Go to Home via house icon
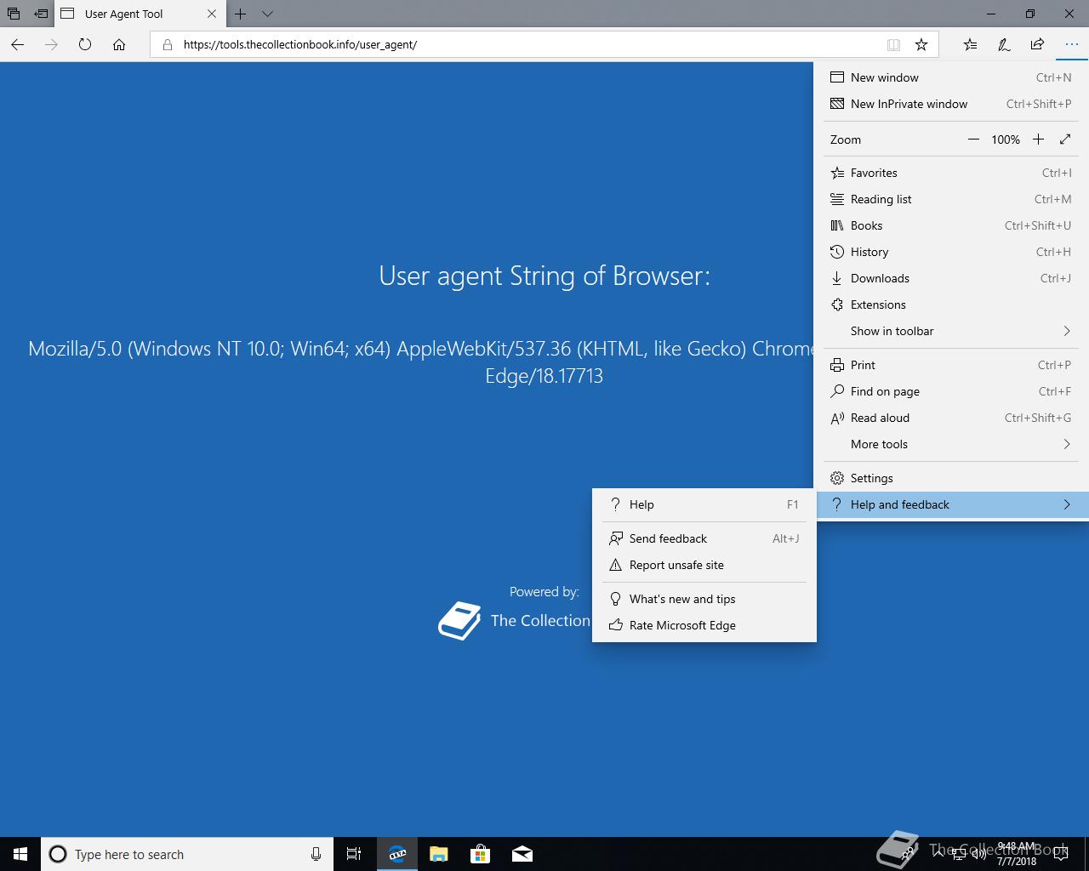The height and width of the screenshot is (871, 1089). pos(119,44)
